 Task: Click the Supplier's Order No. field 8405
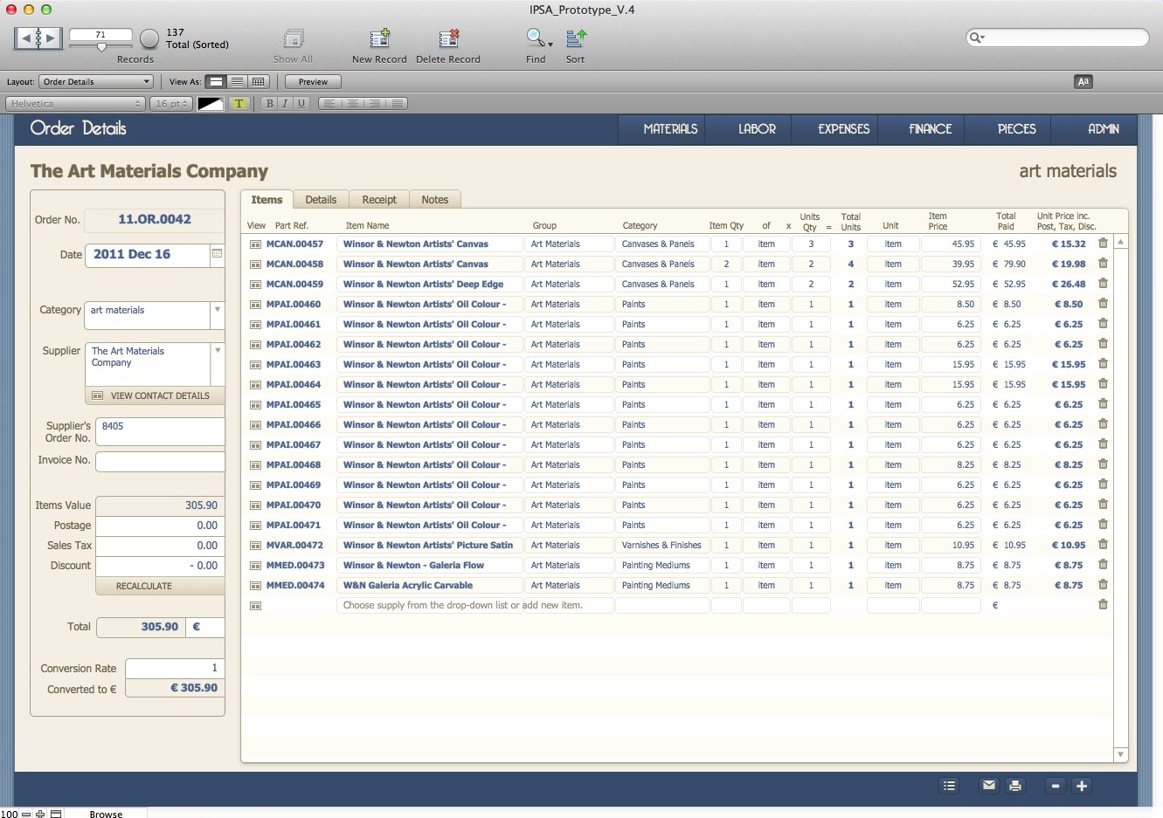[x=160, y=431]
